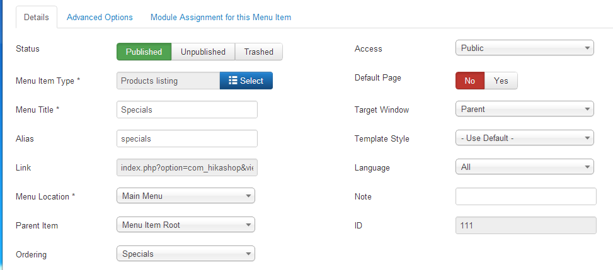Open the Menu Location dropdown
Screen dimensions: 613x270
click(186, 196)
